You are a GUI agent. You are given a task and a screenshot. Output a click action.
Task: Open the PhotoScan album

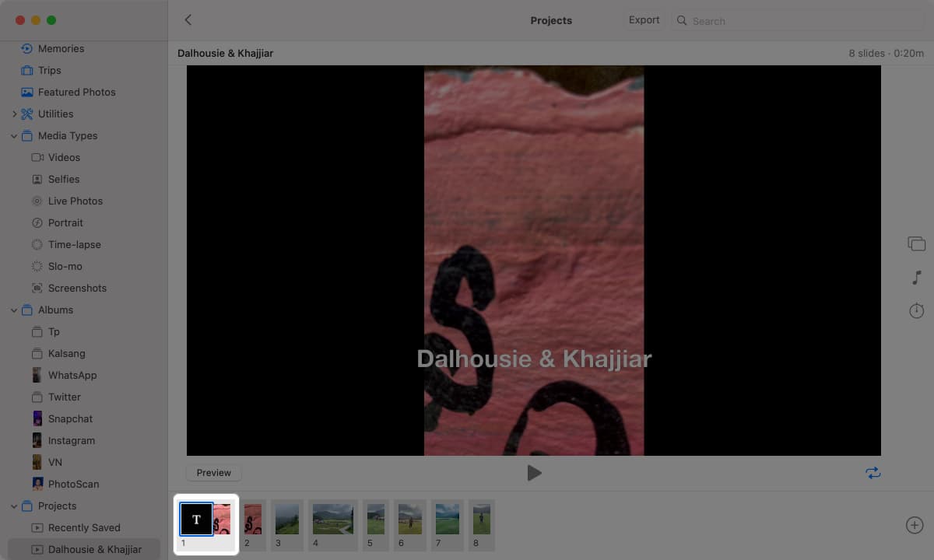coord(73,484)
